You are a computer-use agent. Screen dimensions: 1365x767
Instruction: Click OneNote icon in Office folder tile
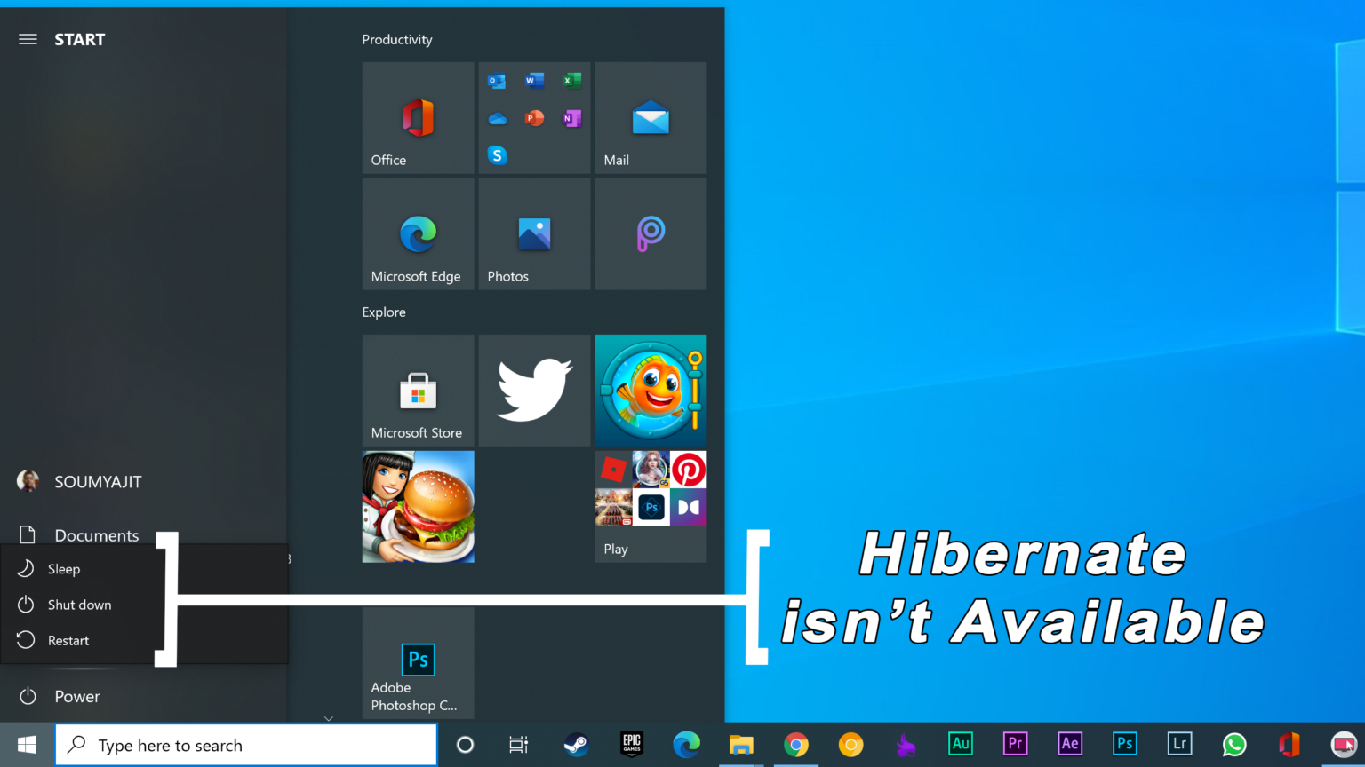572,118
